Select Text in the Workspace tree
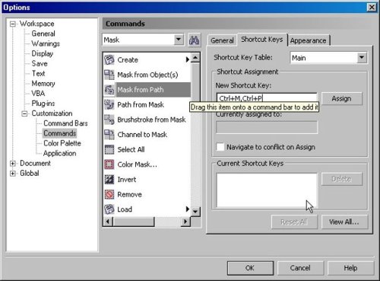The height and width of the screenshot is (281, 380). pyautogui.click(x=38, y=73)
